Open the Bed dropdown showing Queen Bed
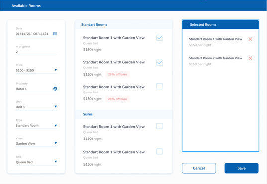The height and width of the screenshot is (184, 267). tap(56, 162)
